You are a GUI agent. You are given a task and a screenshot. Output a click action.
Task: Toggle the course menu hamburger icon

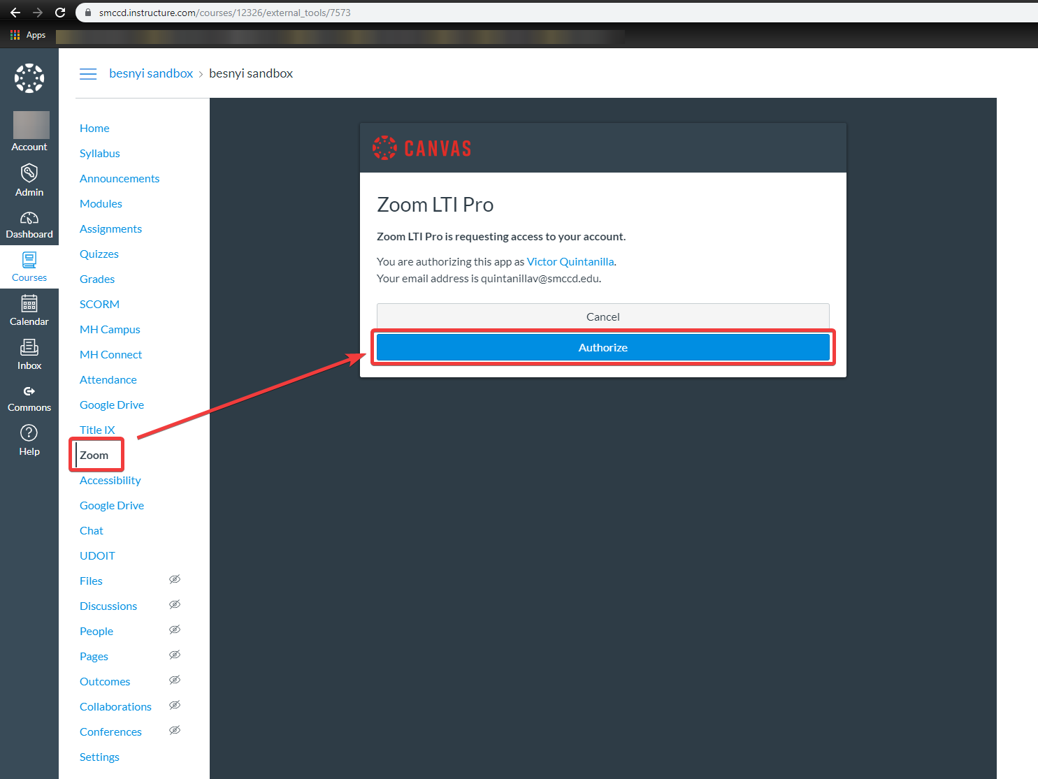88,73
